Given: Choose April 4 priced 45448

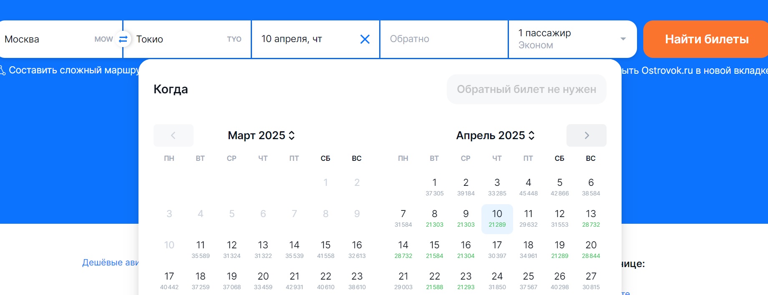Looking at the screenshot, I should click(529, 187).
